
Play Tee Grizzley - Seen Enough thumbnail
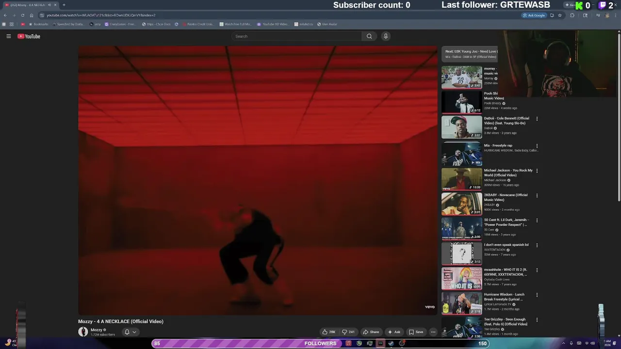pos(462,327)
